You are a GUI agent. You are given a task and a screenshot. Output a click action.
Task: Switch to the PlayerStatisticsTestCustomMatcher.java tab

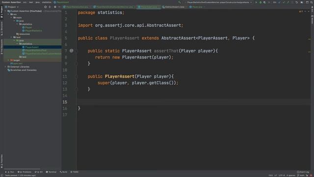click(114, 7)
